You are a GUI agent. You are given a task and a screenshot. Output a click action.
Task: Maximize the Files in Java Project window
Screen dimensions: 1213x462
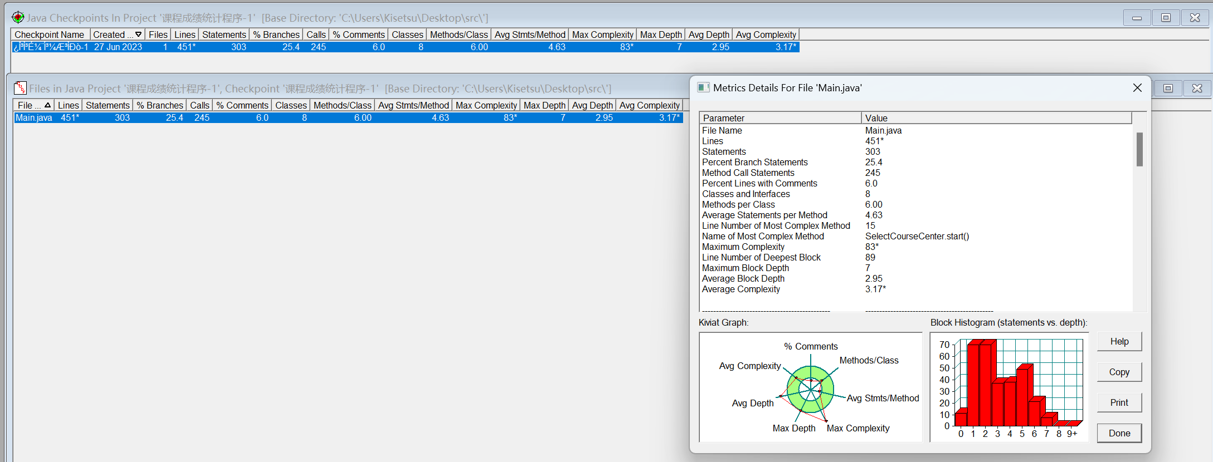point(1168,88)
